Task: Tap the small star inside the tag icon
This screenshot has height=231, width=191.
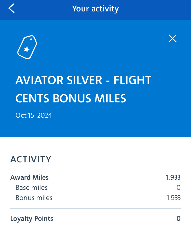Action: [x=27, y=49]
